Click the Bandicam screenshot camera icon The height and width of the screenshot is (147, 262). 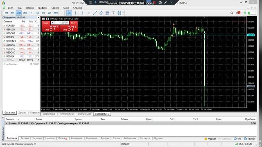tap(160, 2)
